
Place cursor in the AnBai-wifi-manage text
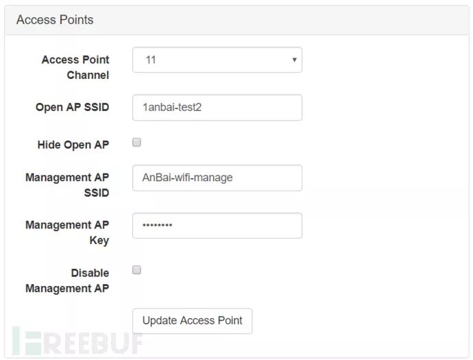click(x=187, y=178)
